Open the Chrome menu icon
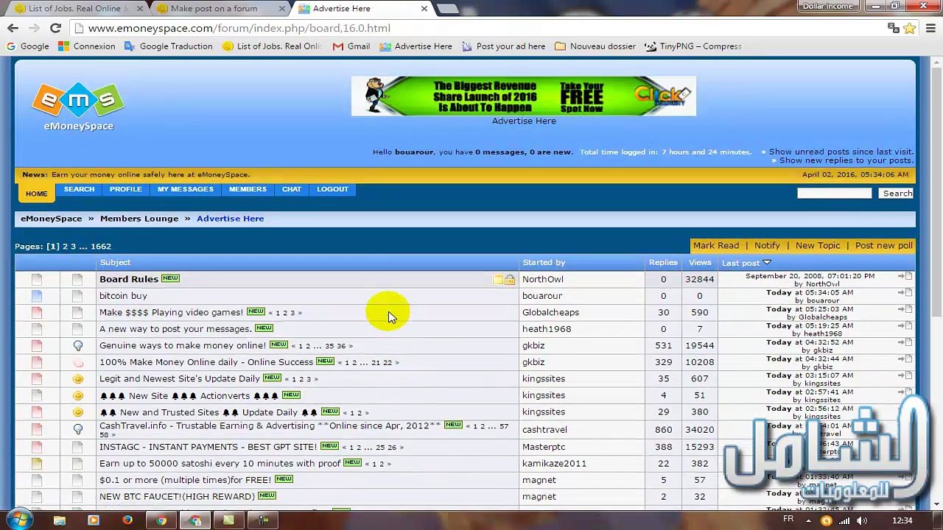The image size is (943, 530). (x=931, y=28)
